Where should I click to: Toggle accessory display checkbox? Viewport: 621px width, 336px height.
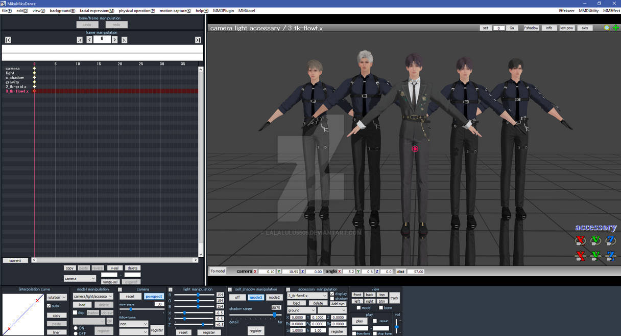click(332, 294)
